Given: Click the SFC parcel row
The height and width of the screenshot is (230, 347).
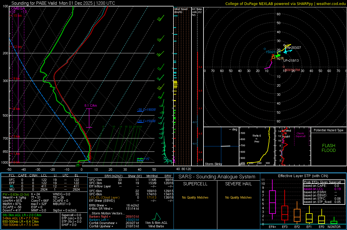Looking at the screenshot, I should [x=44, y=180].
